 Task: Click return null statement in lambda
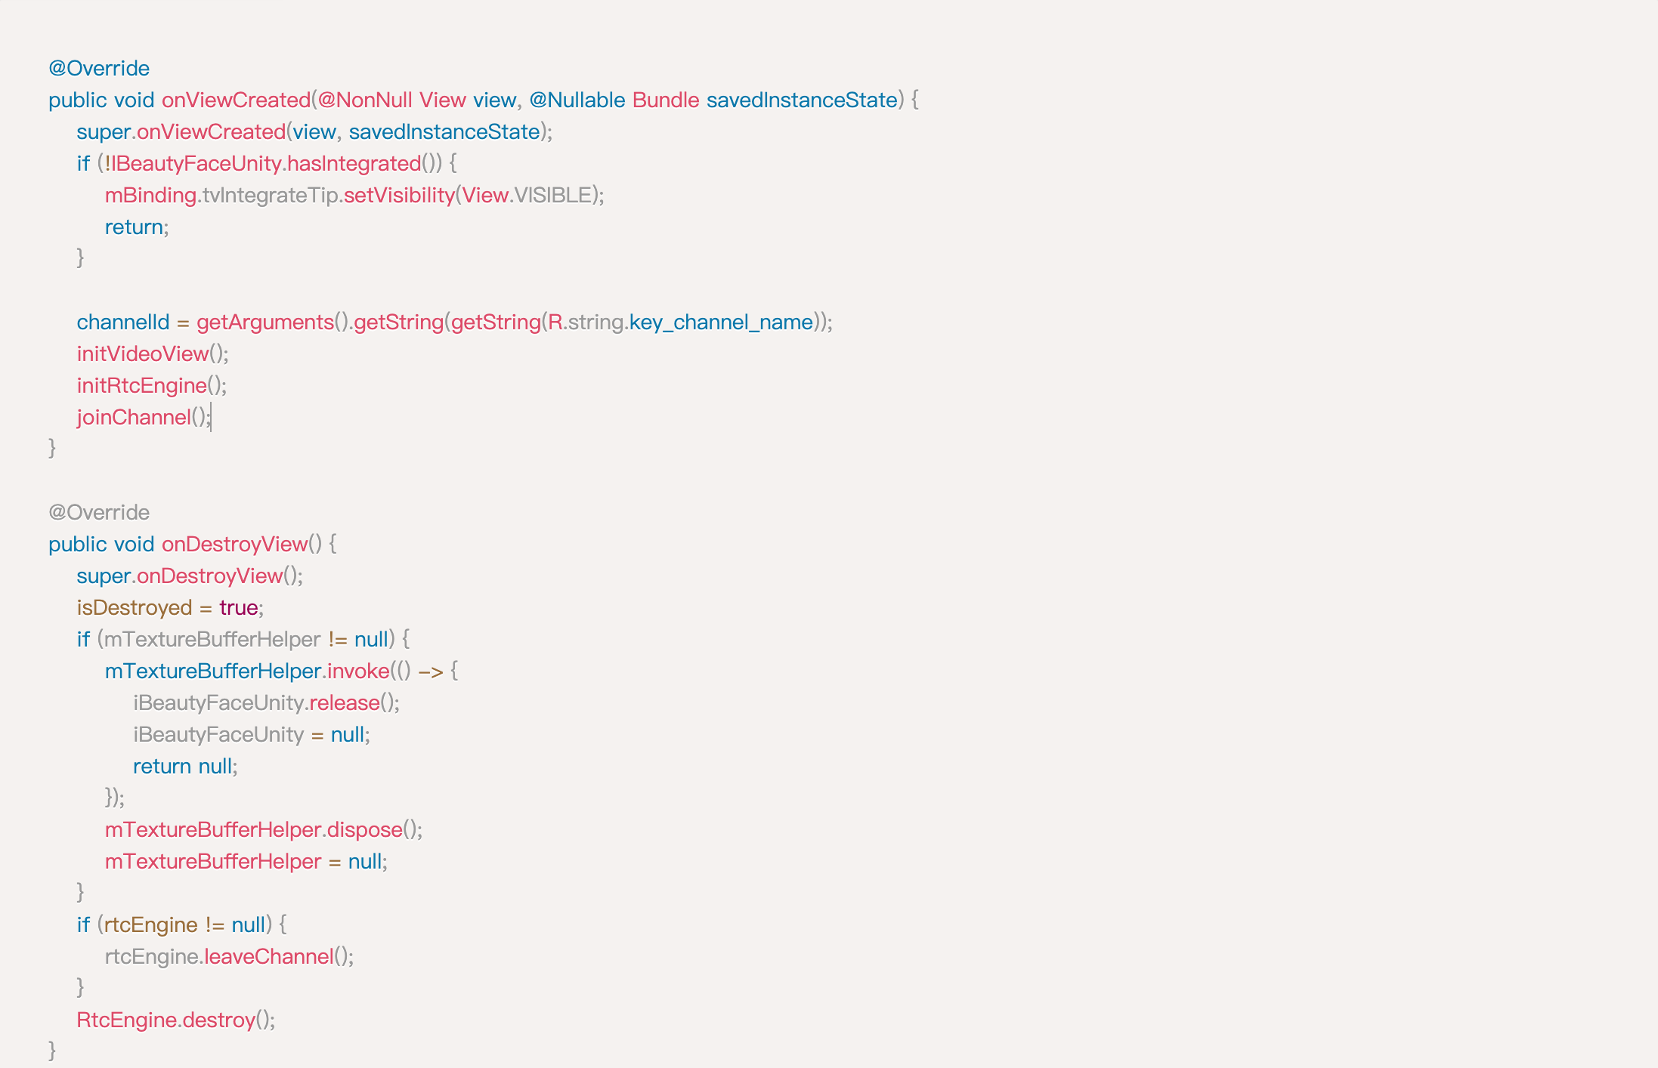click(x=185, y=766)
